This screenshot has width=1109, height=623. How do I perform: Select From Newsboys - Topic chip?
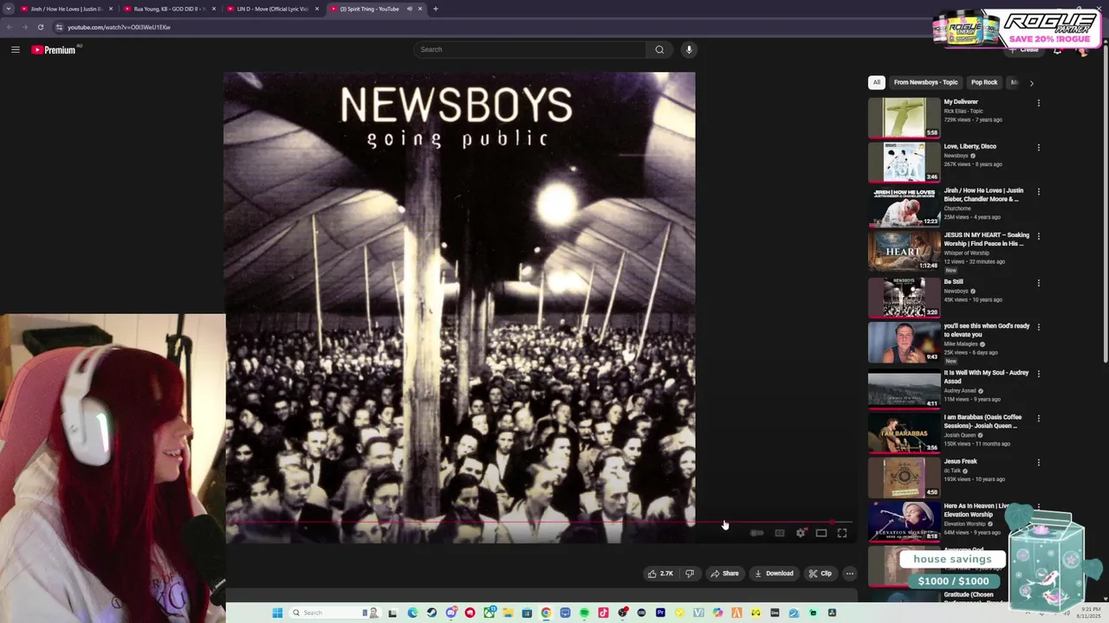[x=925, y=82]
